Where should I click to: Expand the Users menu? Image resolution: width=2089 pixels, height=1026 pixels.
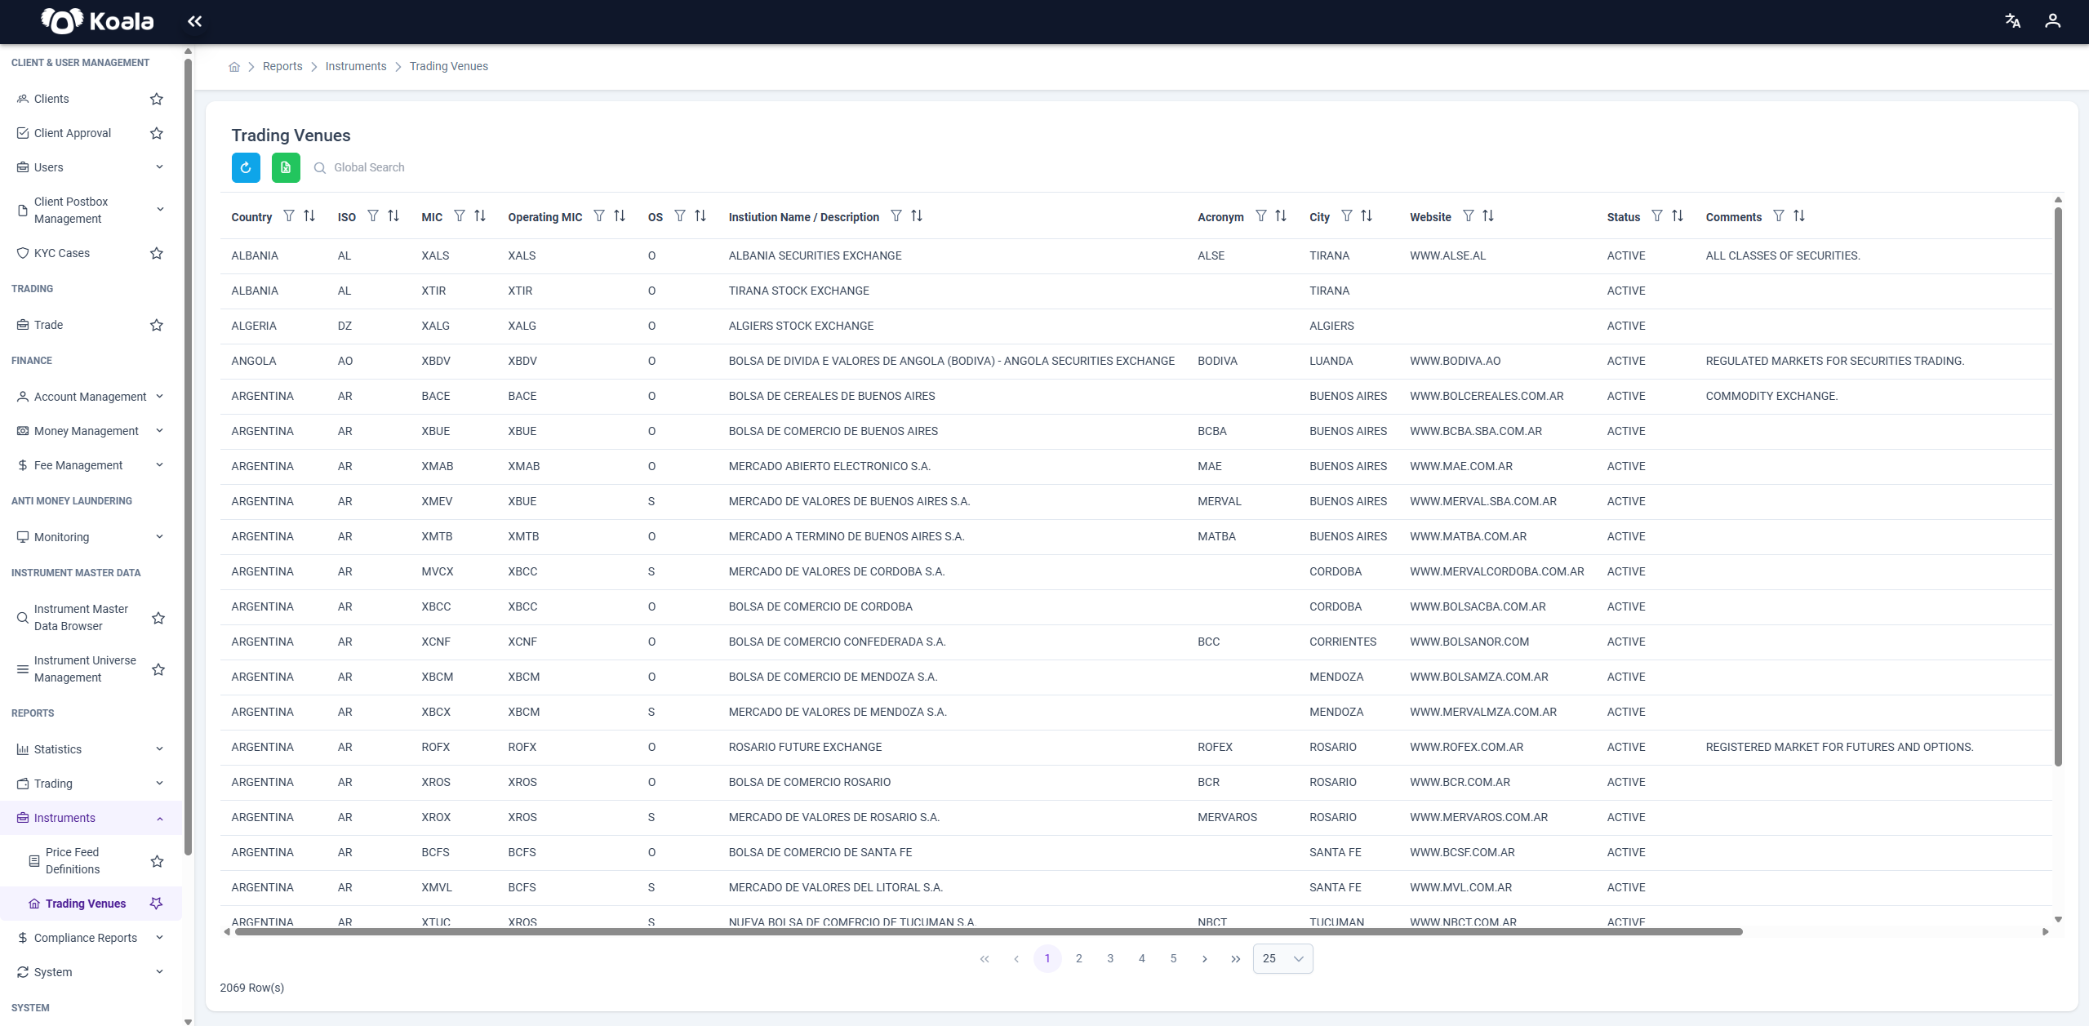pos(90,167)
